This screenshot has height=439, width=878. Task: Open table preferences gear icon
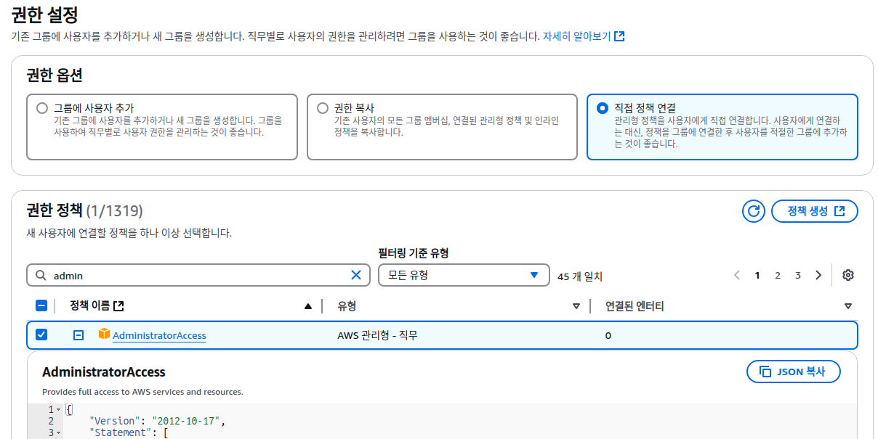(x=847, y=275)
